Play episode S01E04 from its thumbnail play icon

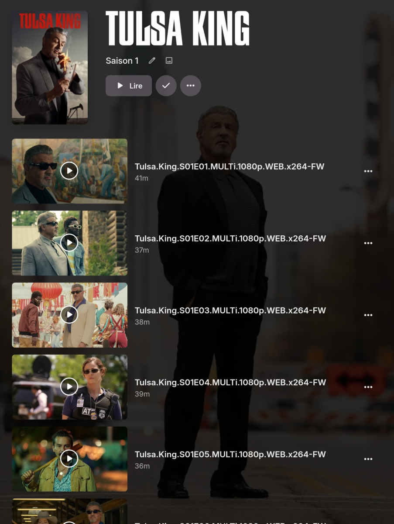pyautogui.click(x=69, y=386)
